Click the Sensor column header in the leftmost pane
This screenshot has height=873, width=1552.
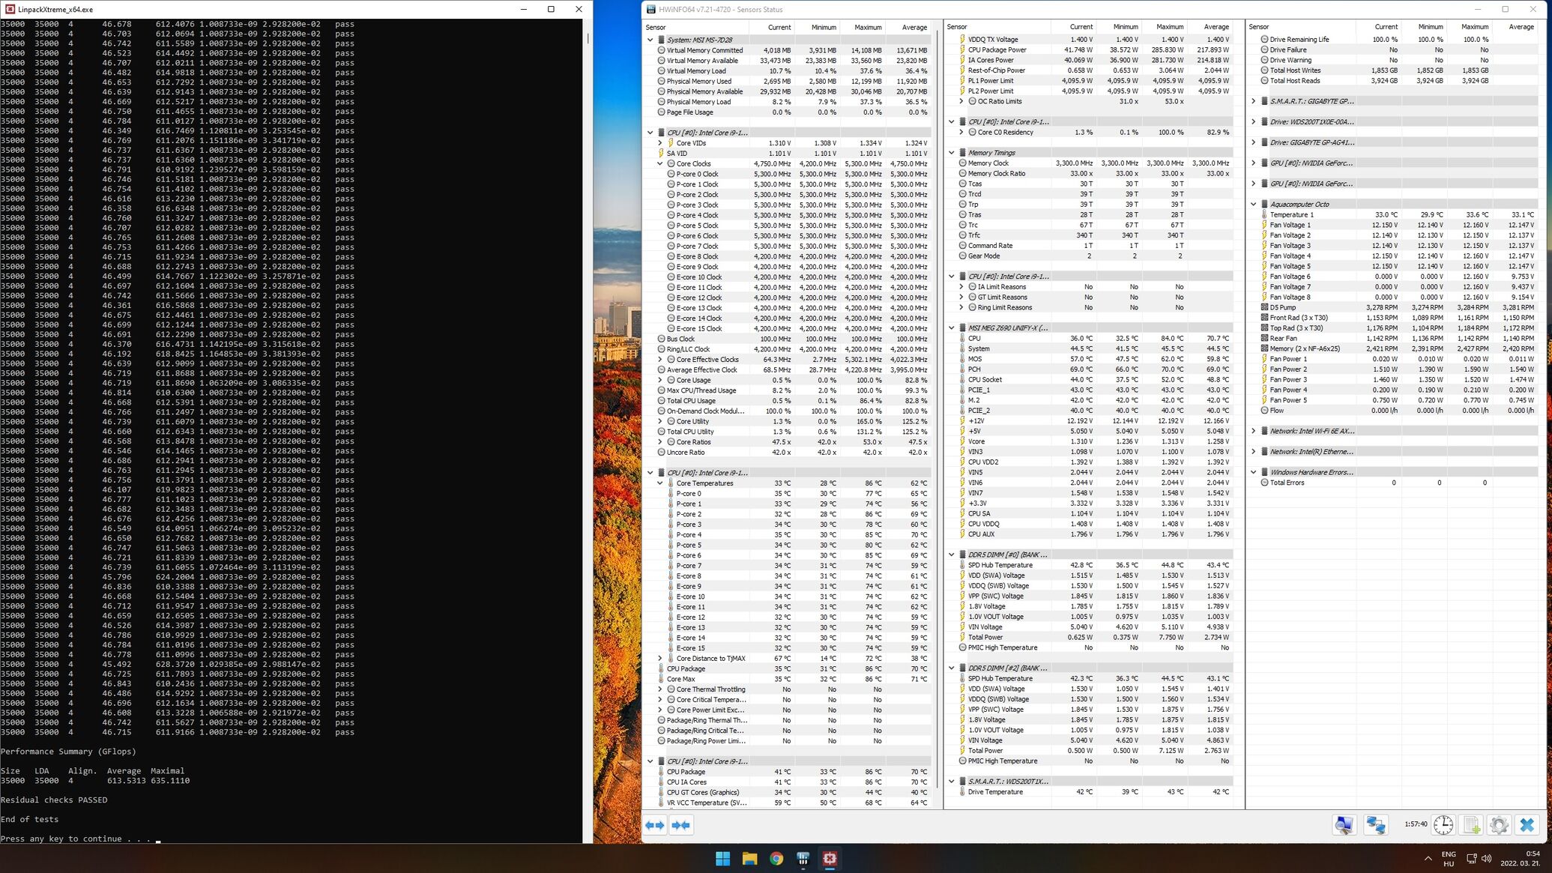click(697, 27)
